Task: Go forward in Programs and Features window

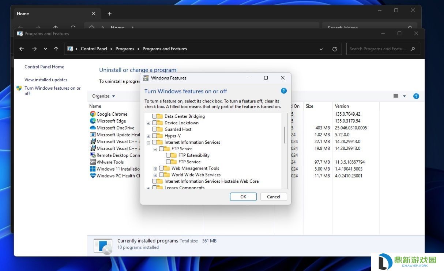Action: (x=34, y=49)
